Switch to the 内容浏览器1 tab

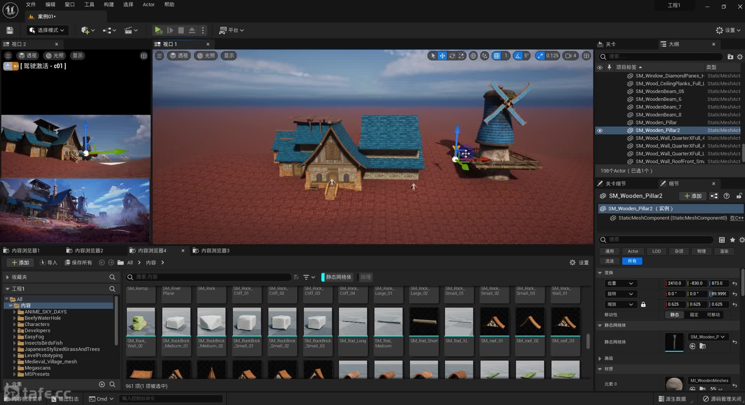click(x=26, y=250)
